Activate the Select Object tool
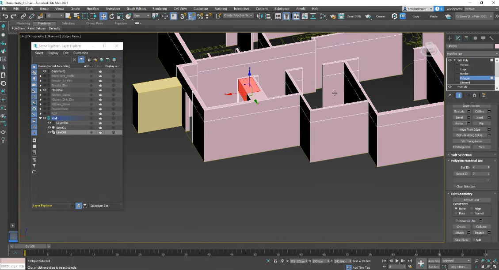Viewport: 499px width, 270px height. (x=68, y=16)
